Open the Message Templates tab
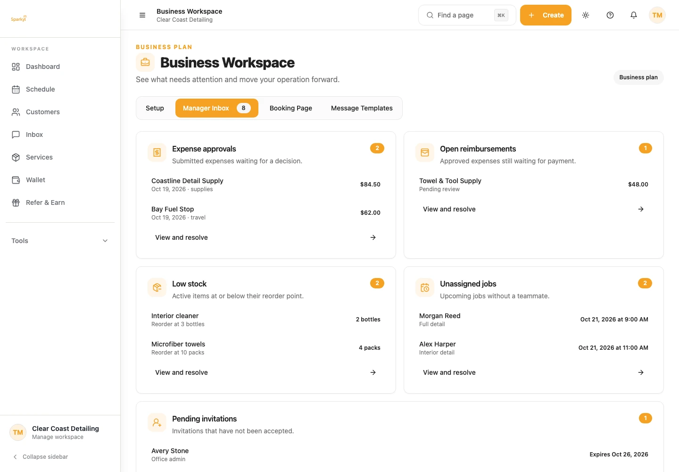Screen dimensions: 679x472 pyautogui.click(x=362, y=108)
